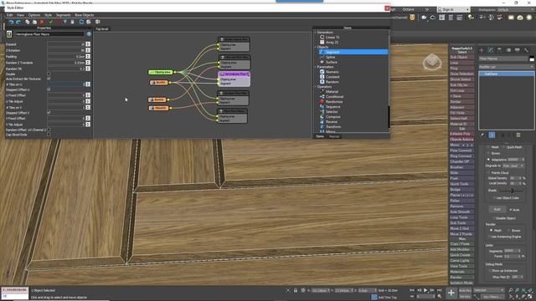Click the Expand value spinner arrows

pos(88,44)
